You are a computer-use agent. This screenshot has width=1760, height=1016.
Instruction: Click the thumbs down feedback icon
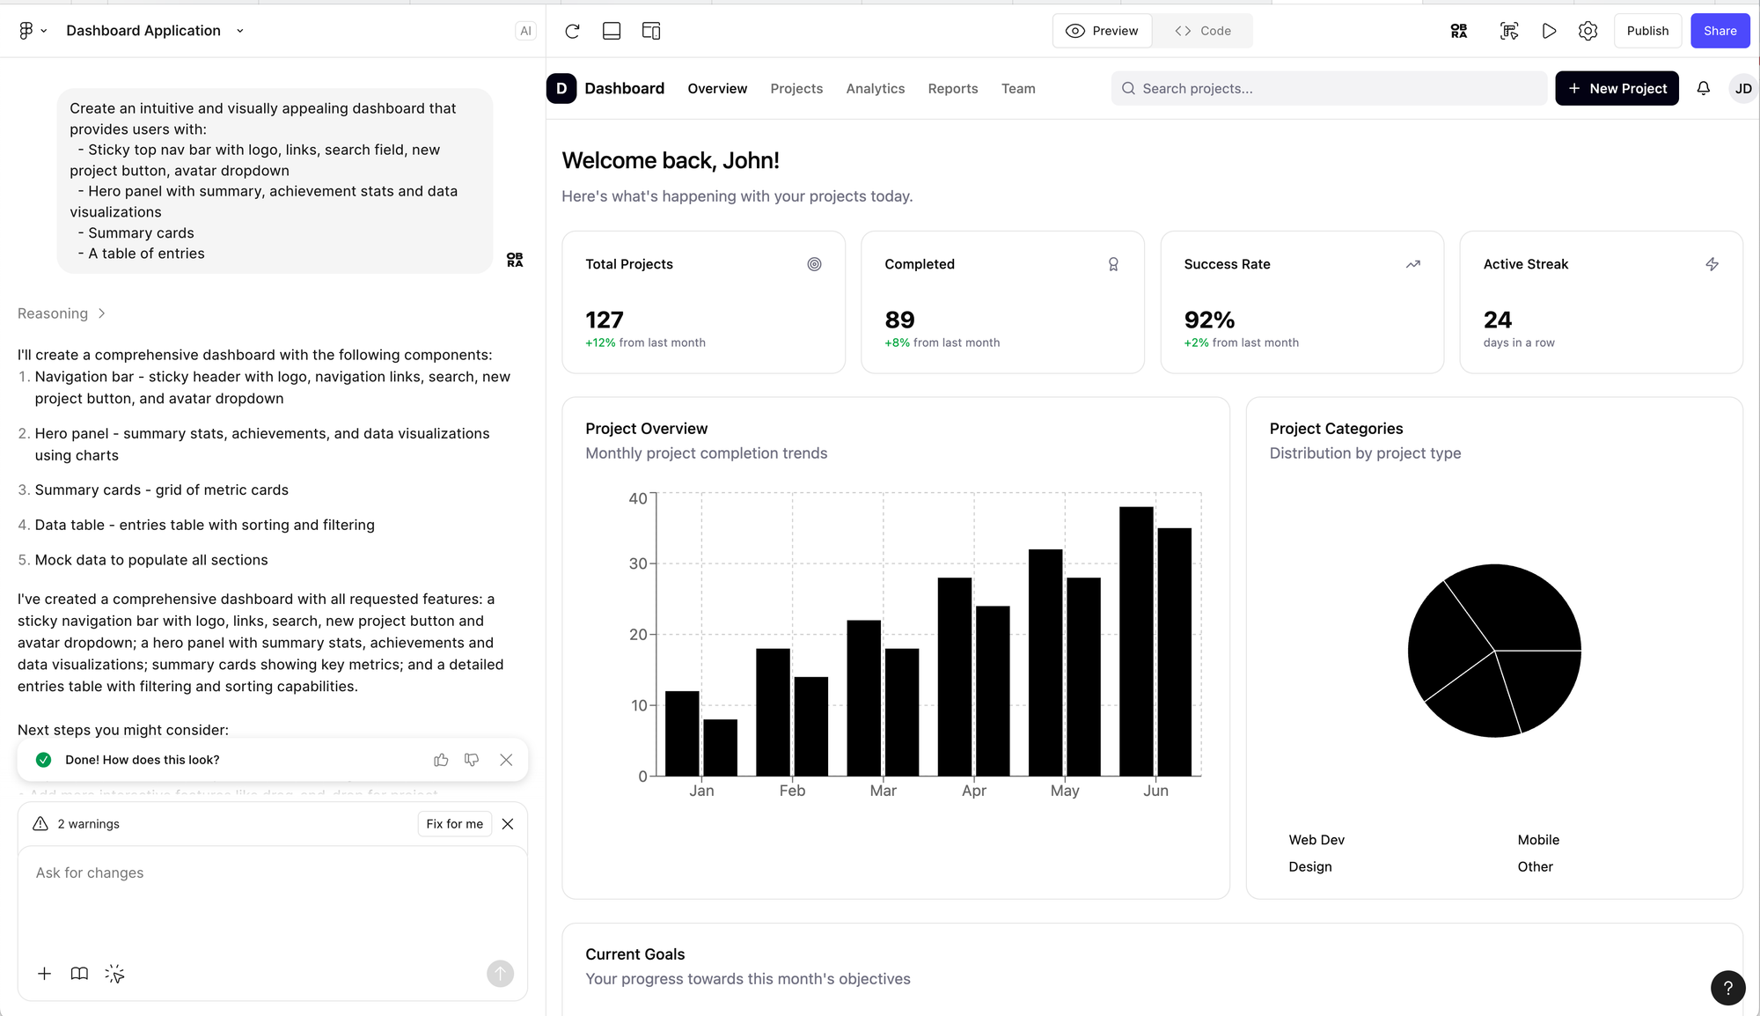(x=472, y=760)
